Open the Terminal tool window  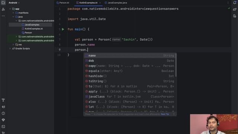pyautogui.click(x=3, y=127)
